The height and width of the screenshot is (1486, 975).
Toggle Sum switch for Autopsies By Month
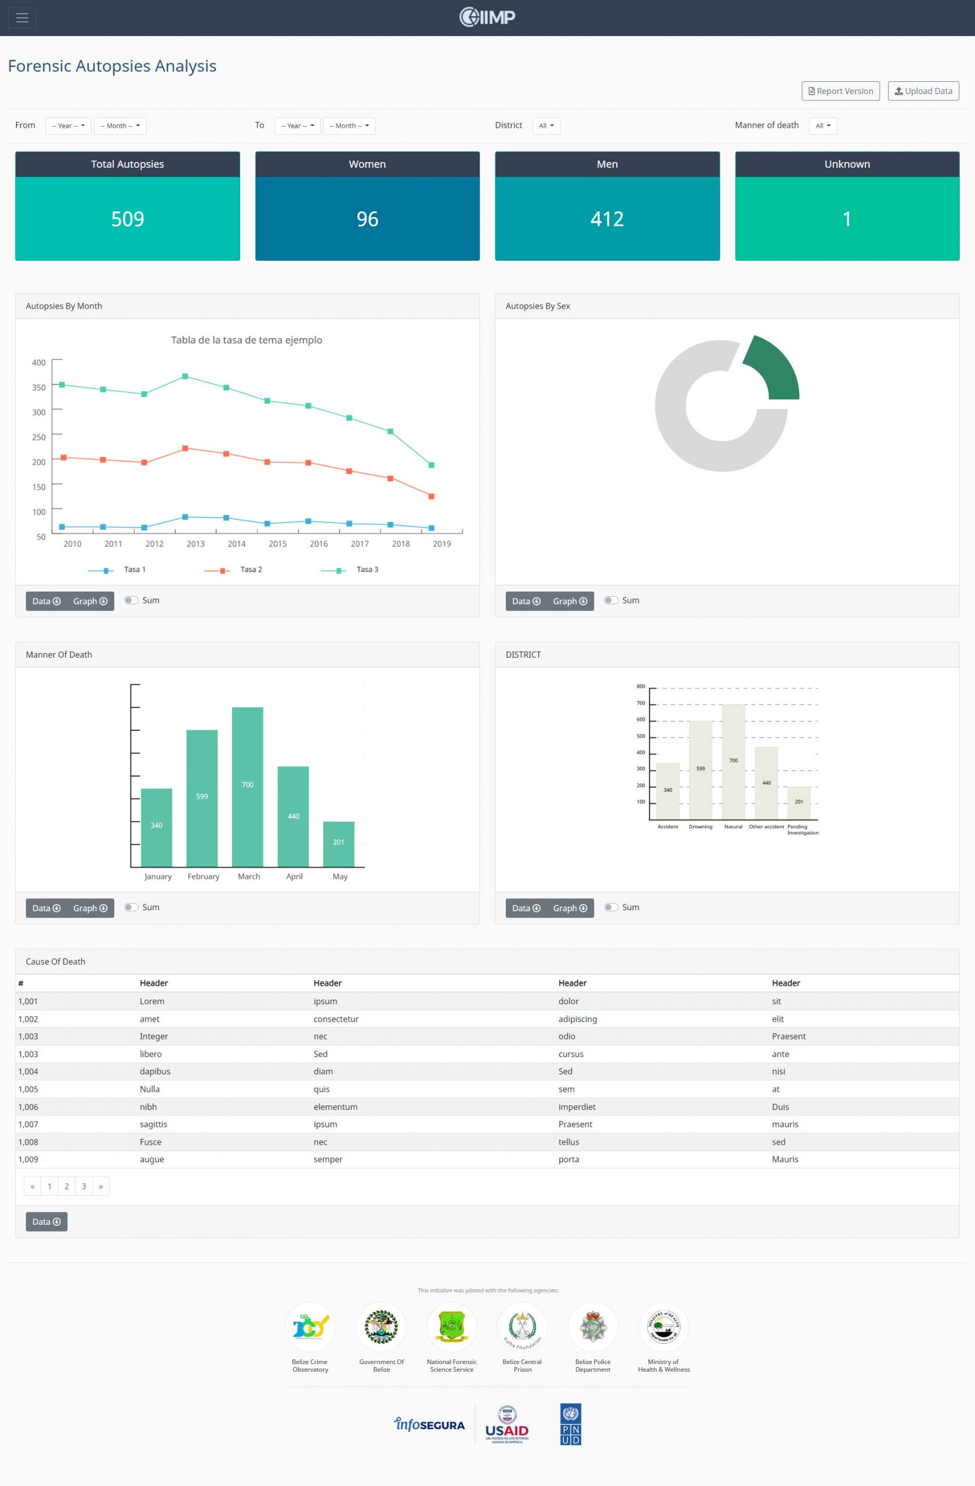click(x=131, y=600)
